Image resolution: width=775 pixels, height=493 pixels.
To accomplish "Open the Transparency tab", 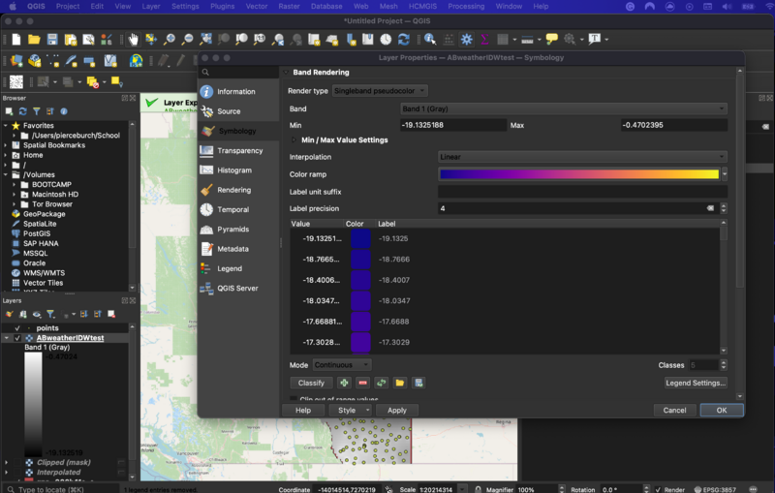I will click(238, 151).
